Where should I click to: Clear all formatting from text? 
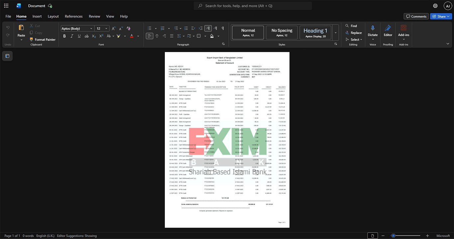129,29
